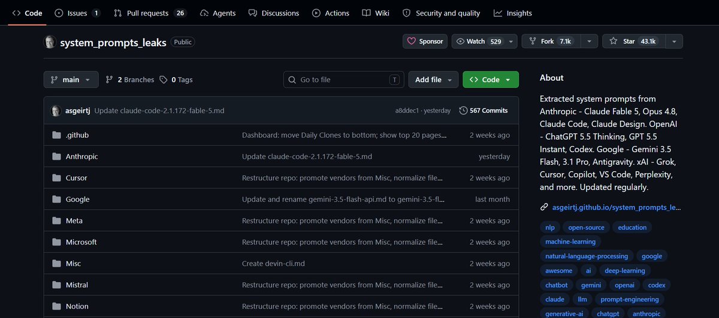Viewport: 719px width, 318px height.
Task: Open the Discussions tab
Action: (x=273, y=13)
